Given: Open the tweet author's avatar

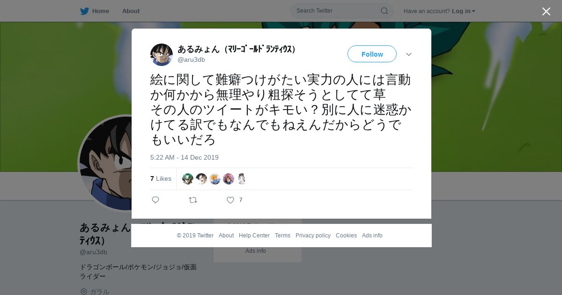Looking at the screenshot, I should tap(162, 55).
